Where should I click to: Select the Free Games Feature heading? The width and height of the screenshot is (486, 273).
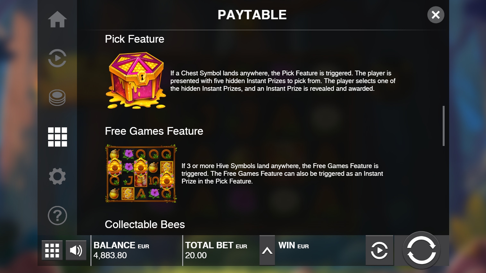(x=154, y=131)
